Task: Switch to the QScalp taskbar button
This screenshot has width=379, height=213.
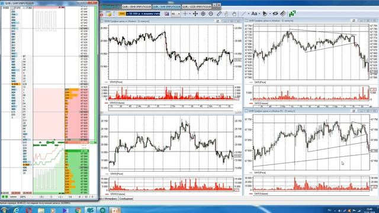Action: click(x=91, y=210)
